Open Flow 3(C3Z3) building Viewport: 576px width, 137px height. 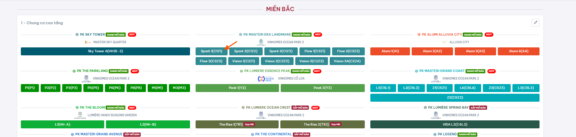coord(211,61)
